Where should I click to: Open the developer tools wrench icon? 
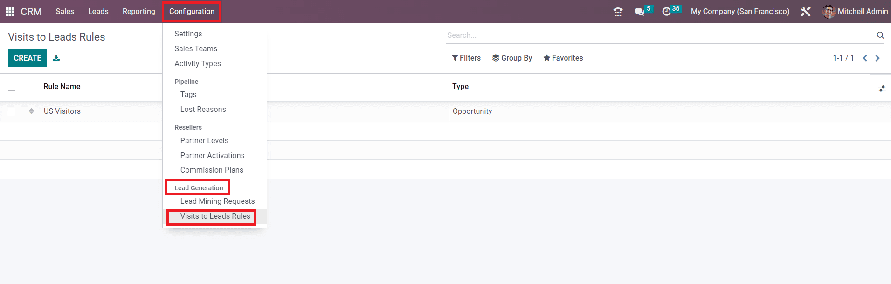[x=805, y=12]
